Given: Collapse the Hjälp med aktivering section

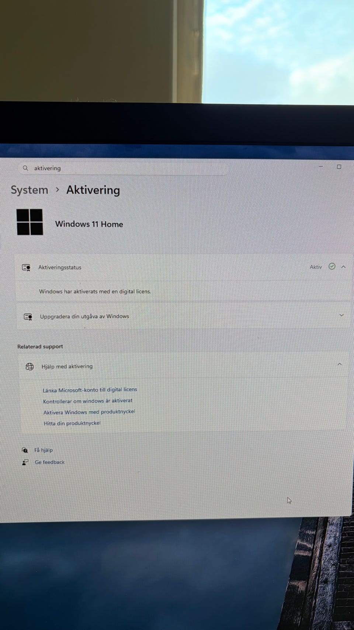Looking at the screenshot, I should coord(340,364).
